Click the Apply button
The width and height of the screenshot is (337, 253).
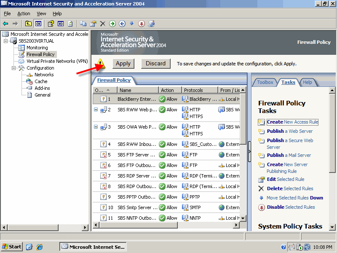[123, 64]
